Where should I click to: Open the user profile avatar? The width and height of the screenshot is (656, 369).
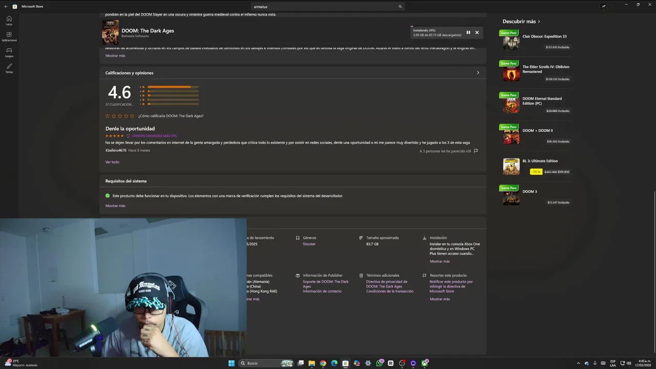pyautogui.click(x=604, y=7)
